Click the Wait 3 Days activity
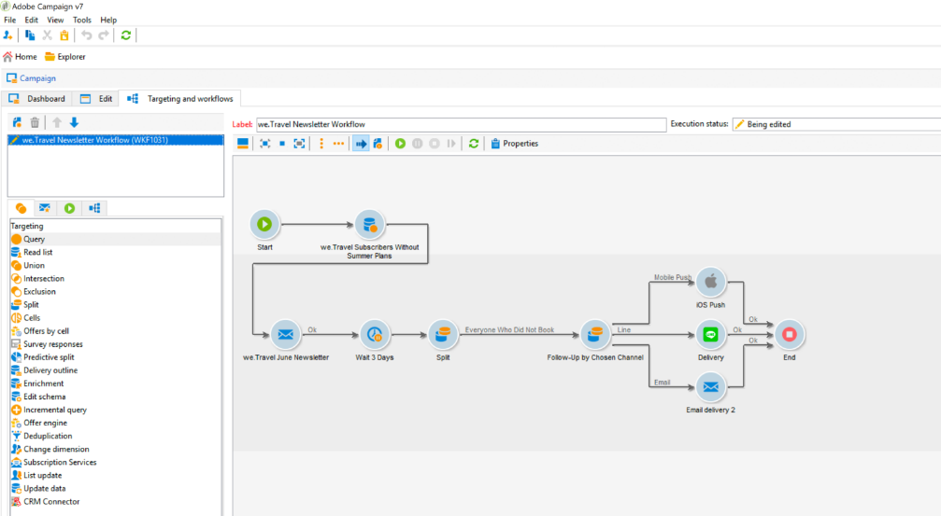Screen dimensions: 941x516 (x=375, y=334)
